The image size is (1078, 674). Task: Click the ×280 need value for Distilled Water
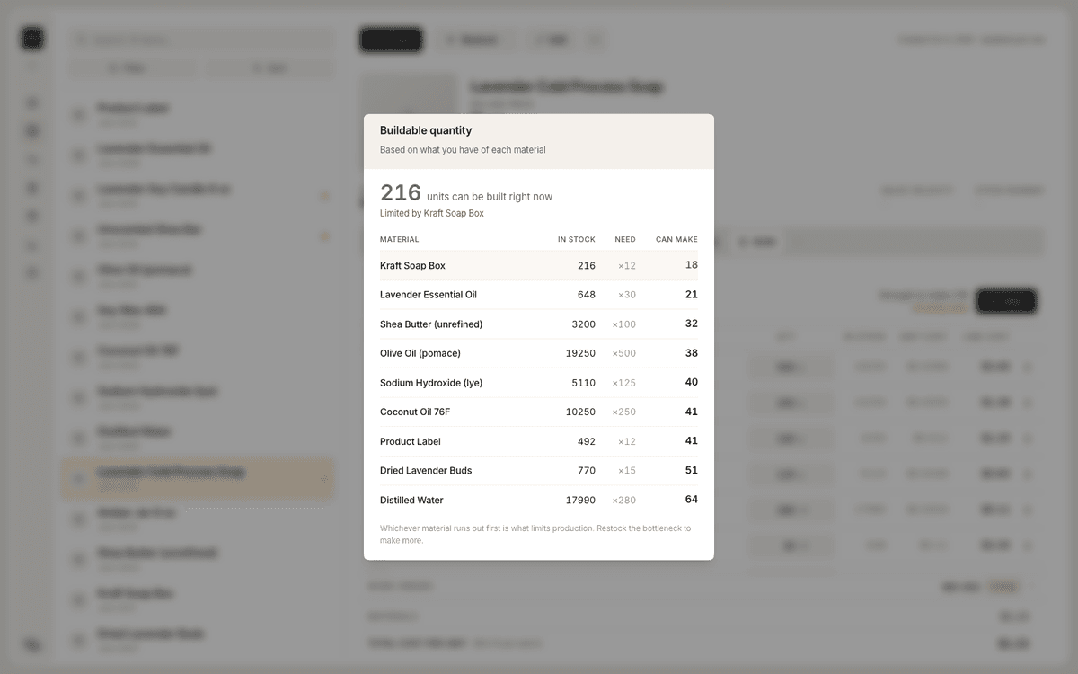[624, 501]
